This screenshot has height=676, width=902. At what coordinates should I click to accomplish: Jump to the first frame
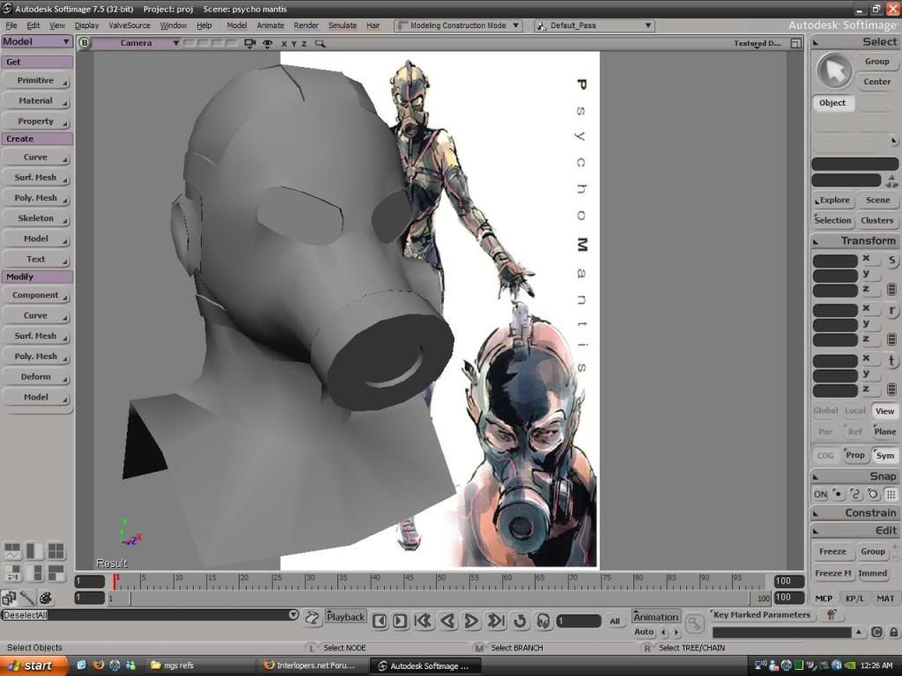[x=424, y=621]
